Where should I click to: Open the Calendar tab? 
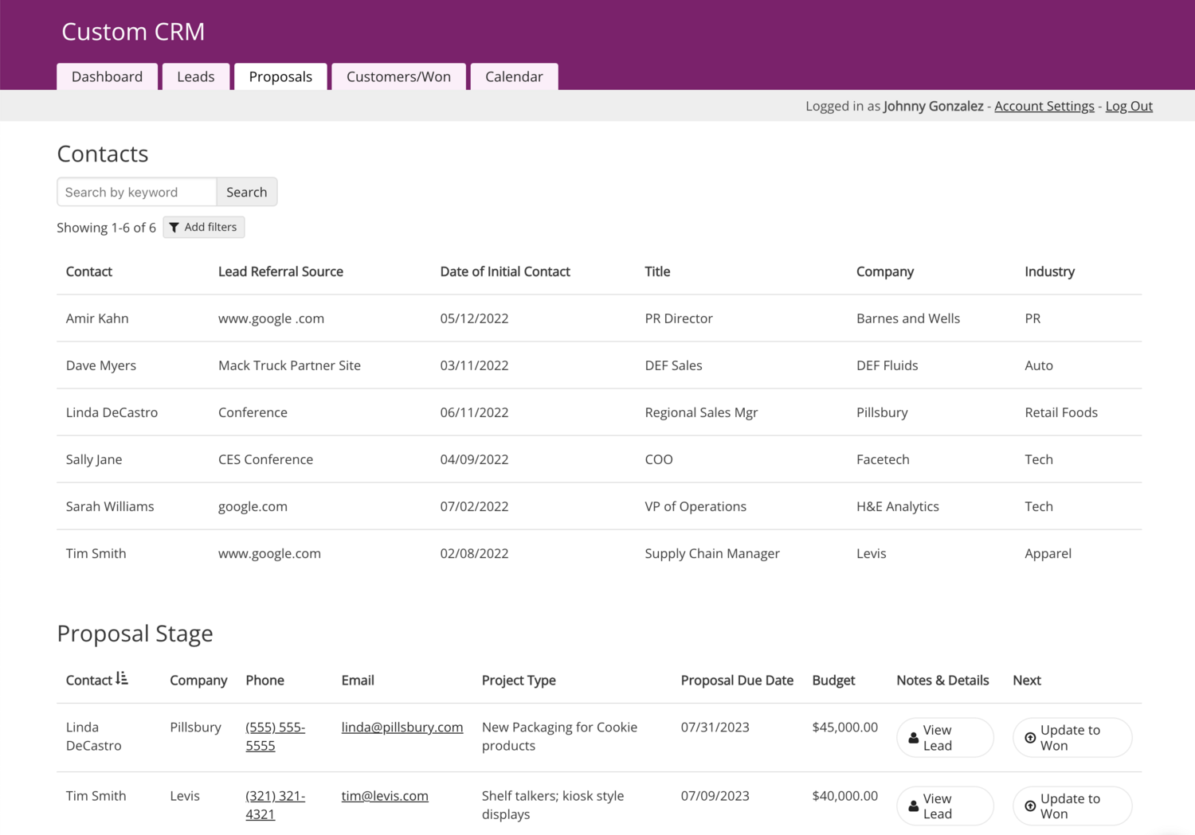pos(514,76)
